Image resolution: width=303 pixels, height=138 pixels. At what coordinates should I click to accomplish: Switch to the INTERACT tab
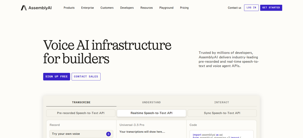pos(222,102)
